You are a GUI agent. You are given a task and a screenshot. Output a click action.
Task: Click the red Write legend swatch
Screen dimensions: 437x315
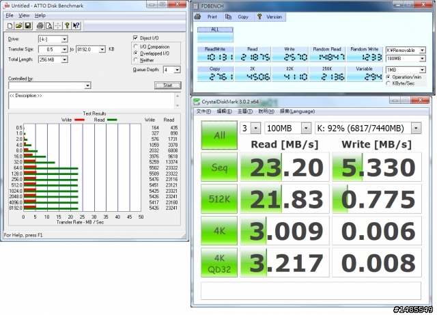tap(79, 120)
